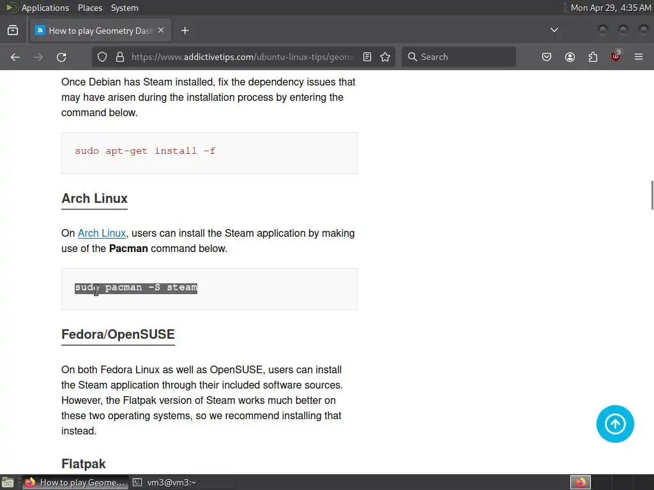Click the Applications menu logo icon
This screenshot has height=490, width=654.
point(11,8)
